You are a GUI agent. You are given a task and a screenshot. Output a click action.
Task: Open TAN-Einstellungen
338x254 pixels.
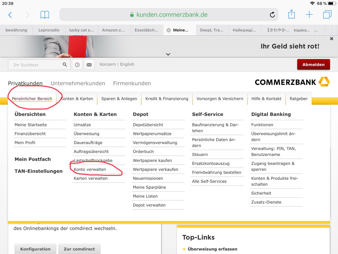tap(39, 171)
